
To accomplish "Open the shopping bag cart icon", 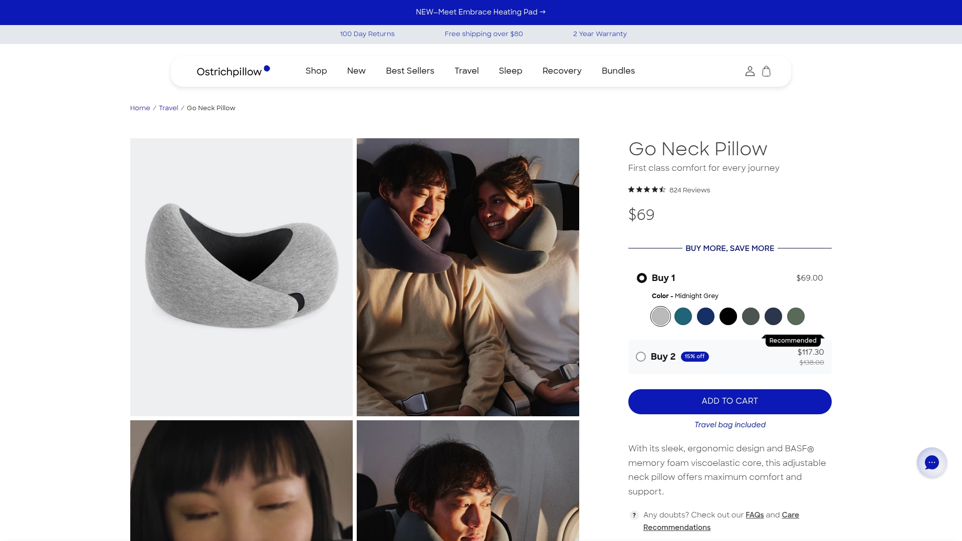I will 767,71.
